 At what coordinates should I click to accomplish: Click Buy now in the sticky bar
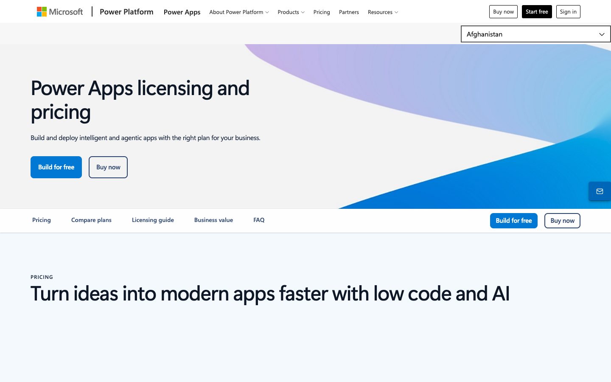pos(562,221)
